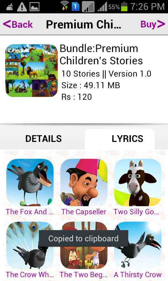Open The Fox And crow story icon
The image size is (168, 281).
(30, 182)
